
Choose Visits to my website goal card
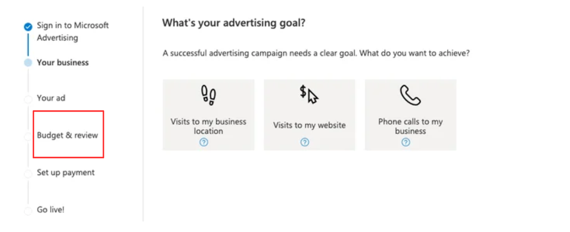[x=309, y=115]
